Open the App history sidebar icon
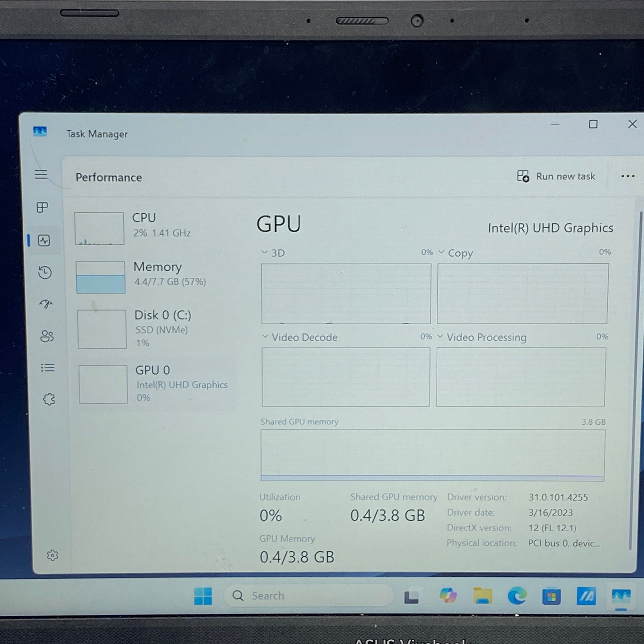The image size is (644, 644). coord(45,273)
